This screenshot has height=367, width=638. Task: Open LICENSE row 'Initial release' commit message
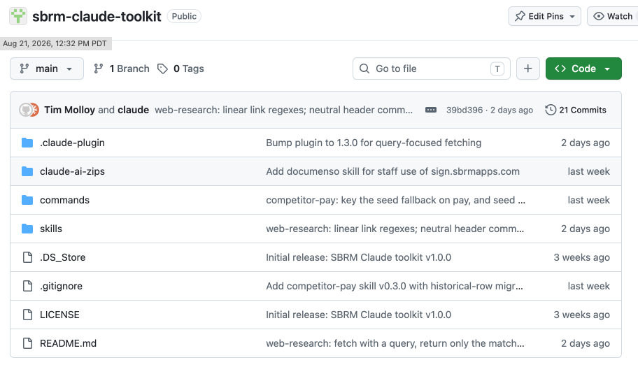358,315
